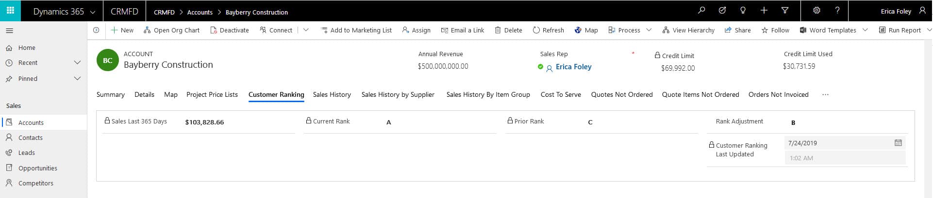Select the Customer Ranking tab

(x=276, y=94)
